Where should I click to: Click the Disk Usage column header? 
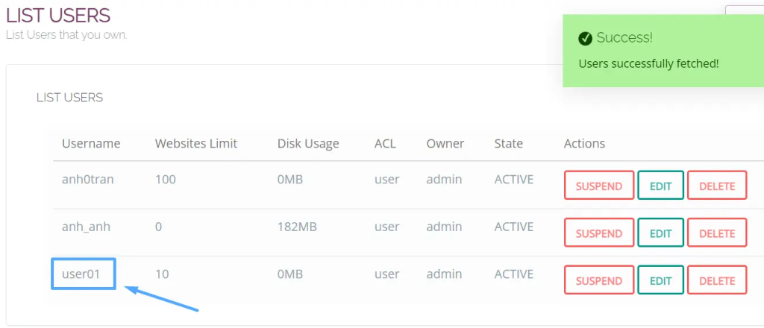308,143
